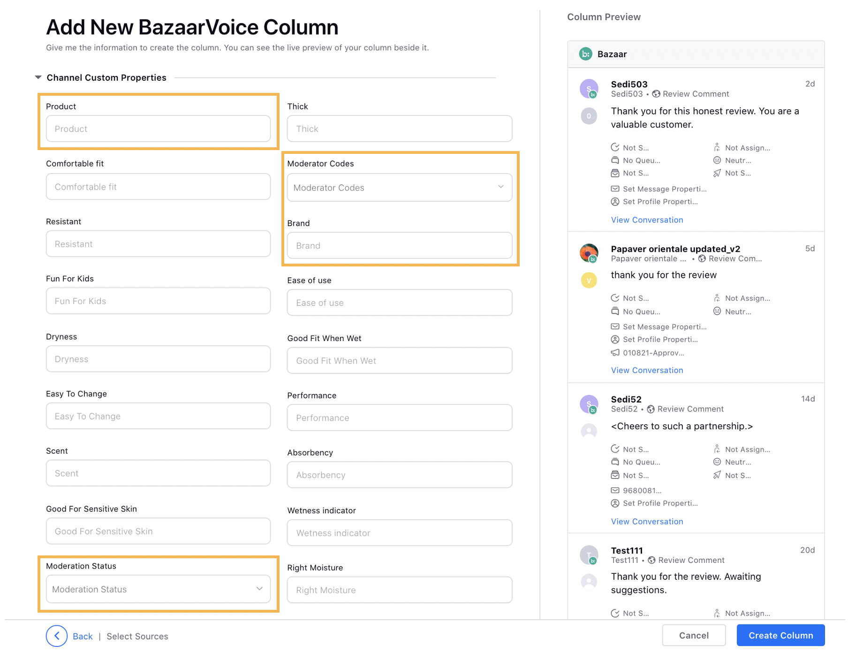Click the Bazaar channel logo icon
The image size is (848, 653).
point(585,54)
